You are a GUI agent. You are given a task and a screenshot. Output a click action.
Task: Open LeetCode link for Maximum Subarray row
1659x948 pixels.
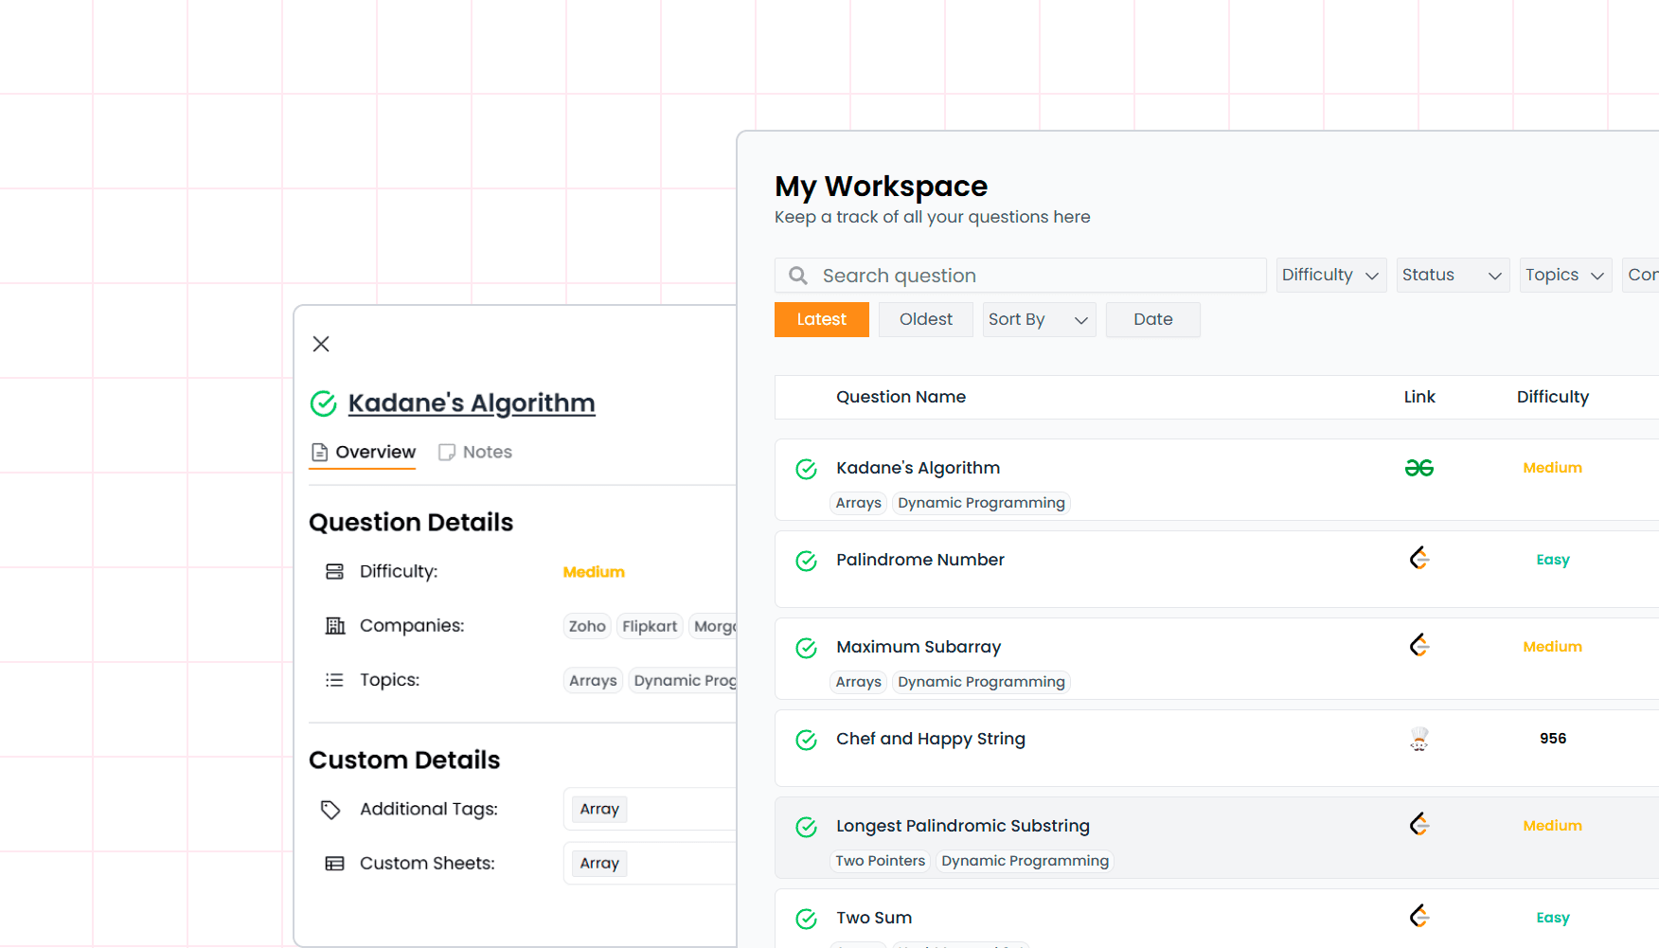pyautogui.click(x=1418, y=646)
